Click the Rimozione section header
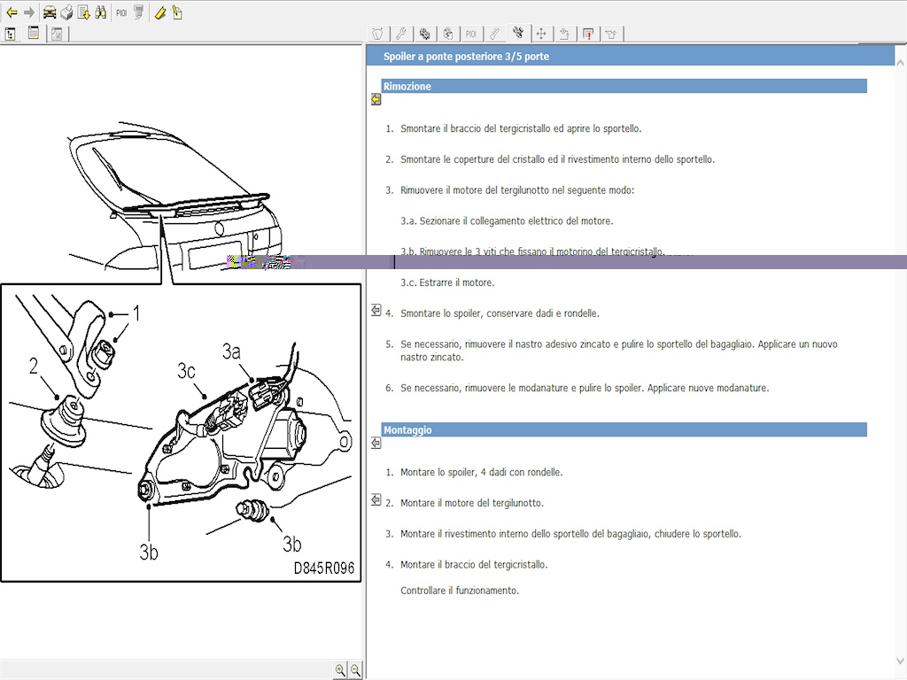Image resolution: width=907 pixels, height=680 pixels. tap(624, 86)
